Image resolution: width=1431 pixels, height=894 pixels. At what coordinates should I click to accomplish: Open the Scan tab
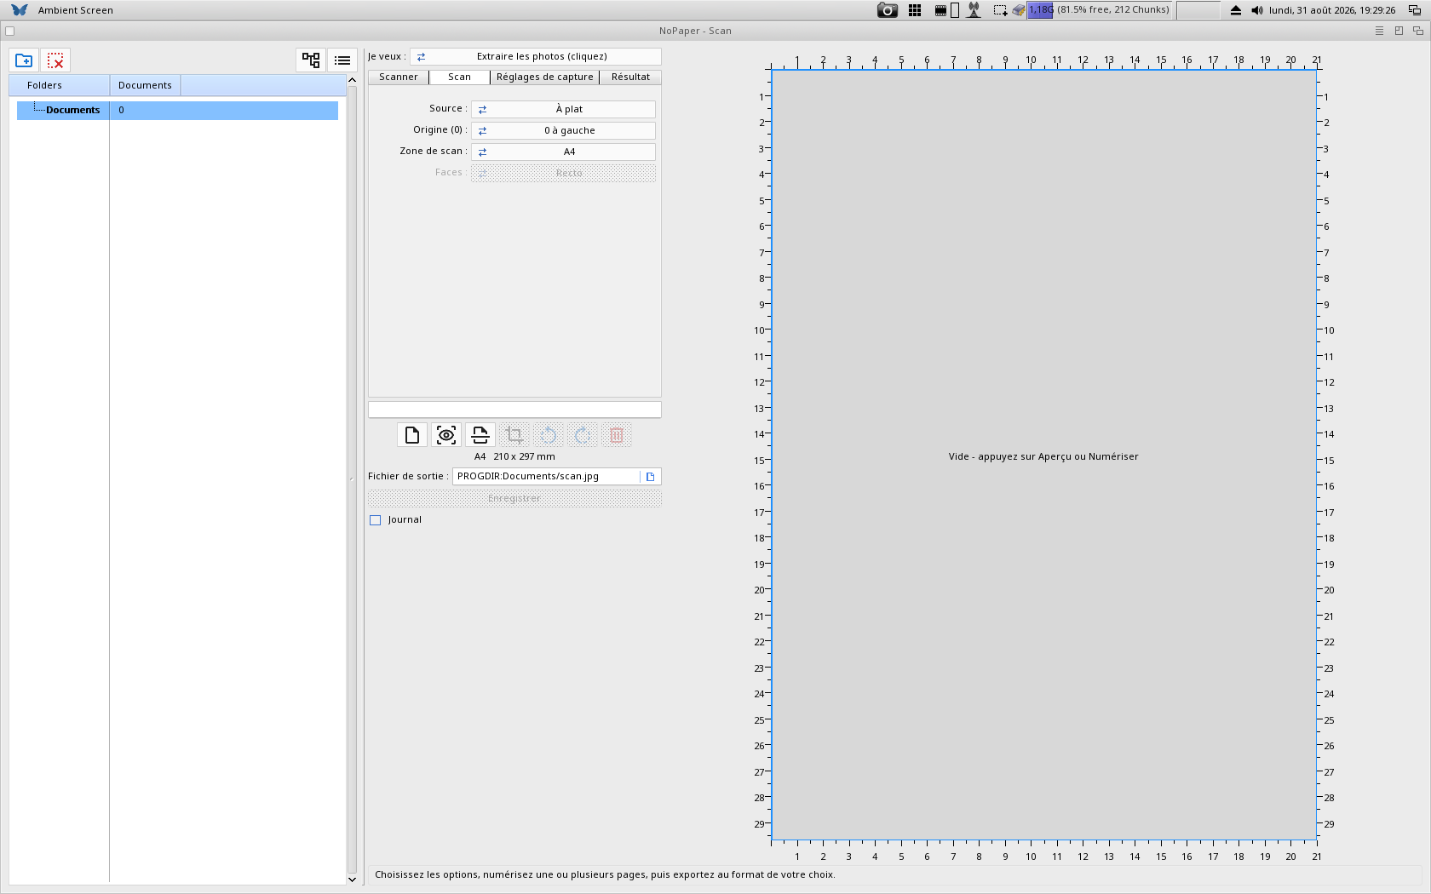pyautogui.click(x=459, y=77)
